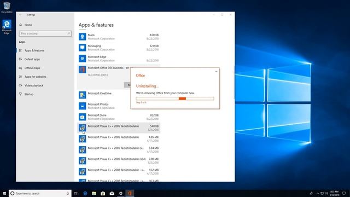The image size is (350, 197).
Task: Click the Settings window scrollbar
Action: tap(234, 83)
